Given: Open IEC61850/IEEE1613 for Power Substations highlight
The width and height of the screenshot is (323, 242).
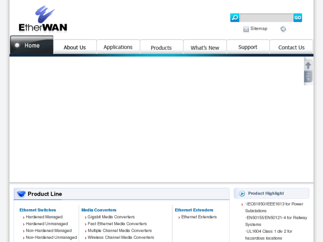Looking at the screenshot, I should click(x=274, y=207).
